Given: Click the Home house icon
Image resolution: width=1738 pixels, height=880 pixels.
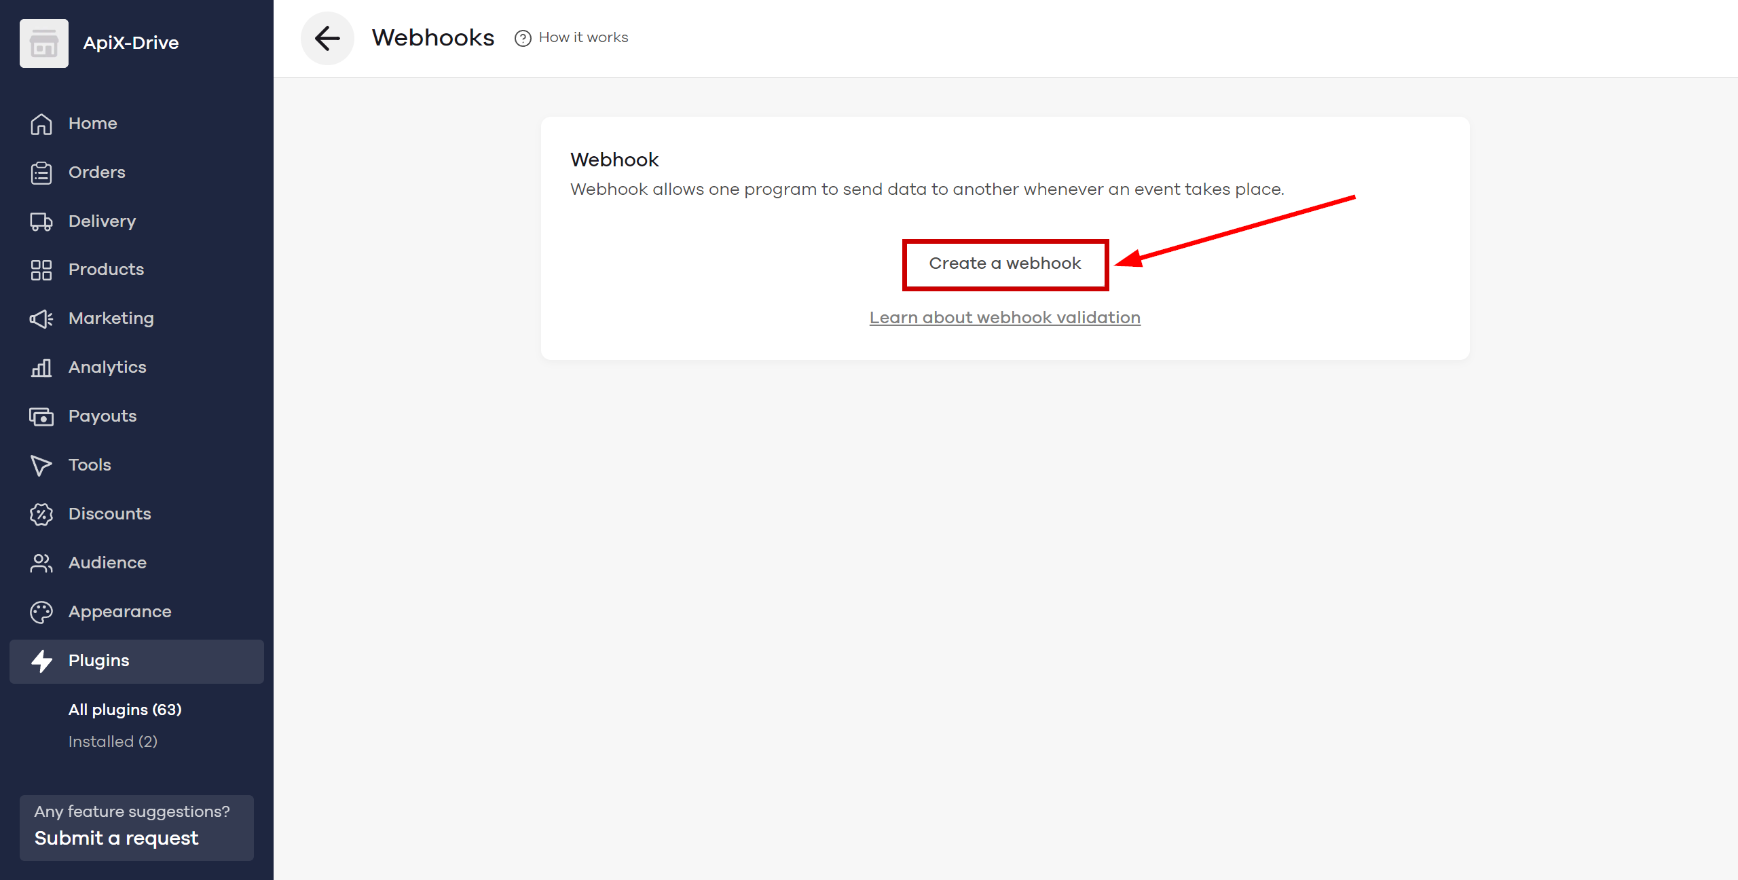Looking at the screenshot, I should pyautogui.click(x=41, y=124).
